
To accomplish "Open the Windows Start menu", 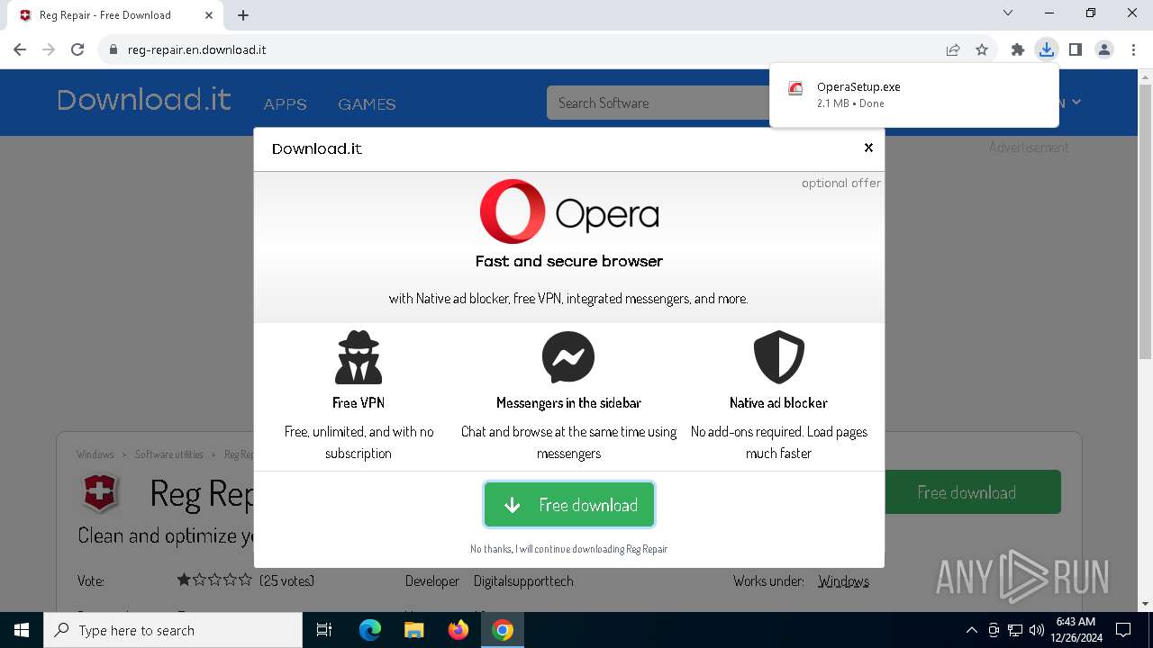I will 22,630.
